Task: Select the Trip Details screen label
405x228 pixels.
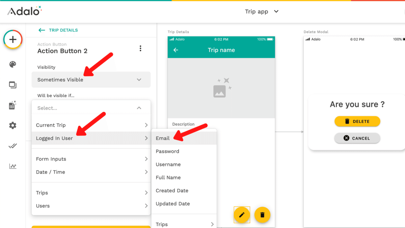Action: pyautogui.click(x=178, y=32)
